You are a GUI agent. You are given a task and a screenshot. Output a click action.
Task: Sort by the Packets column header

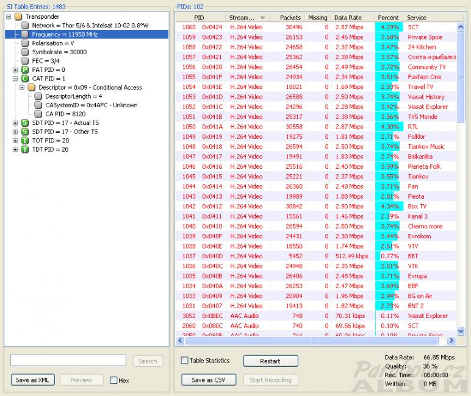(x=287, y=18)
